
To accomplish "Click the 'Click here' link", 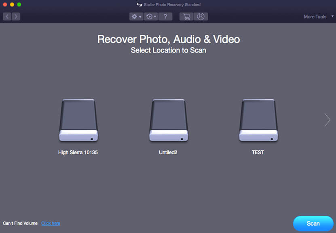I will 51,223.
